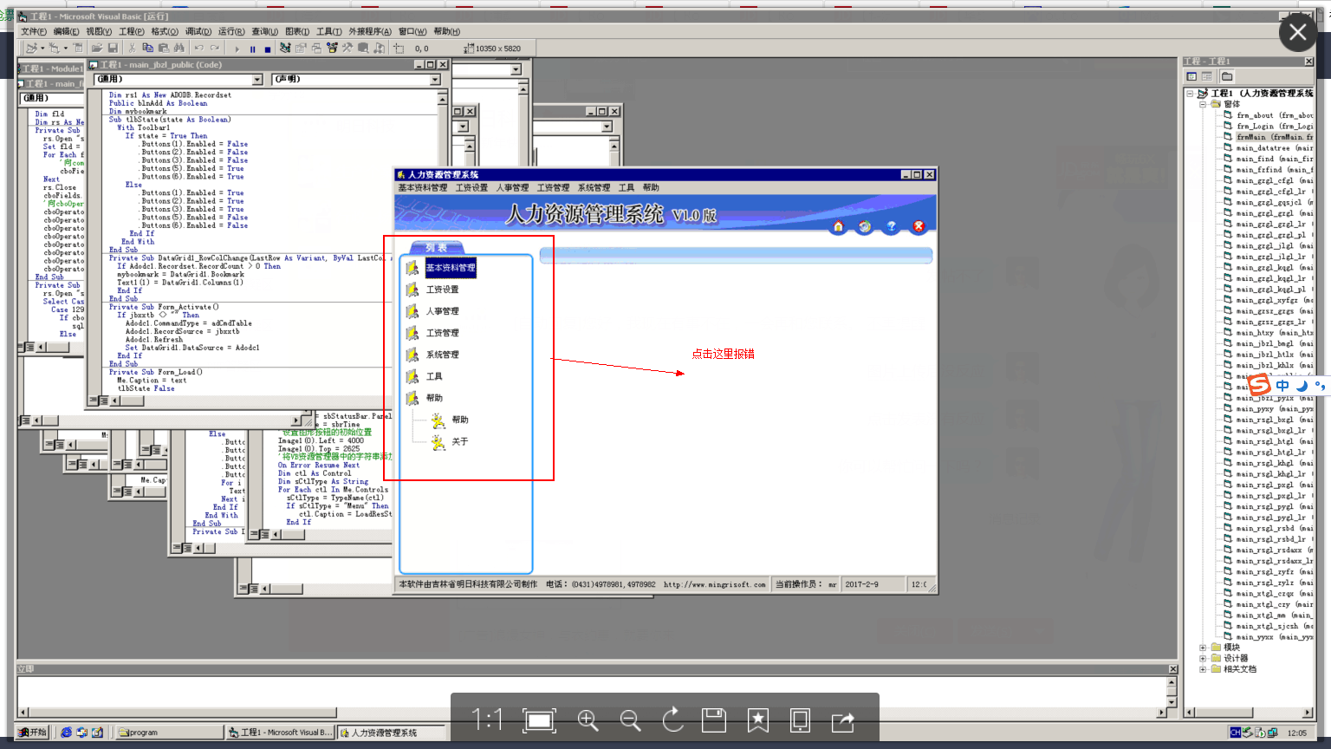
Task: Open the Project Explorer toolbar icon
Action: (x=285, y=49)
